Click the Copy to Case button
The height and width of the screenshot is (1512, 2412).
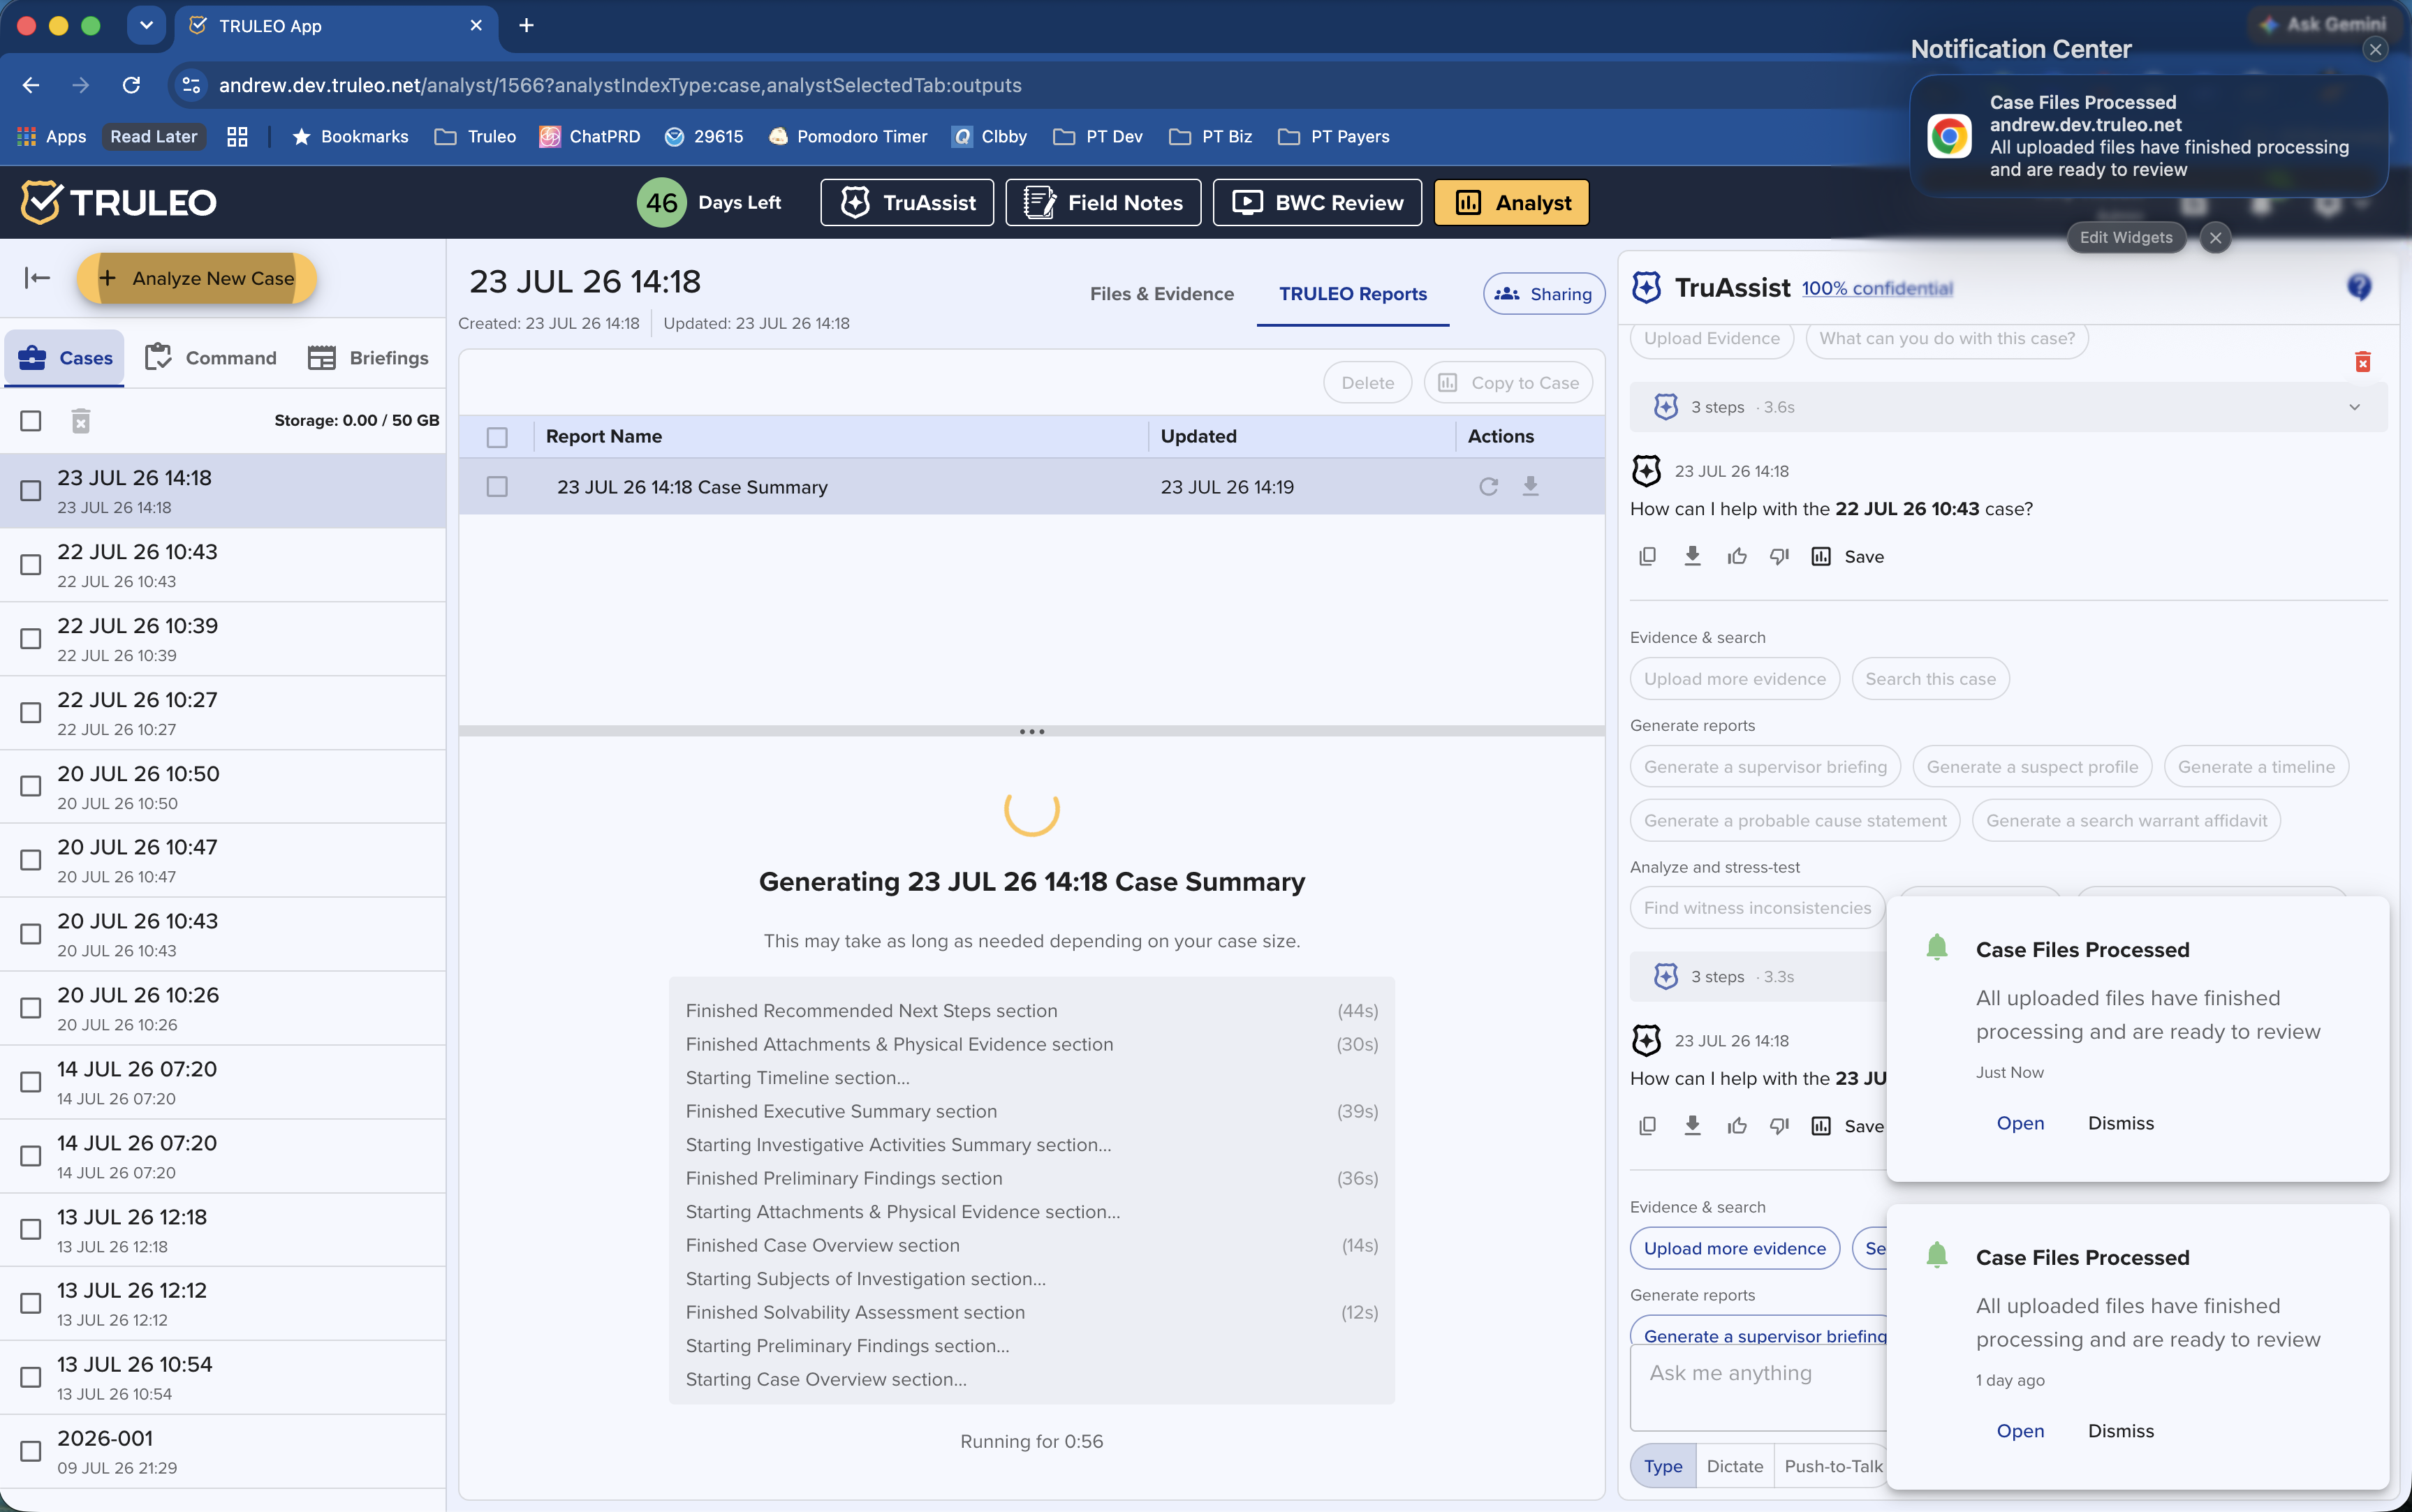[1508, 383]
